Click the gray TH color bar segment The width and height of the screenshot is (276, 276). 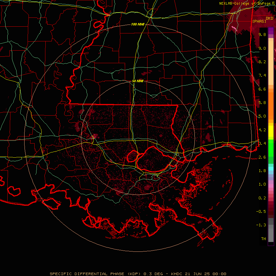coord(271,235)
